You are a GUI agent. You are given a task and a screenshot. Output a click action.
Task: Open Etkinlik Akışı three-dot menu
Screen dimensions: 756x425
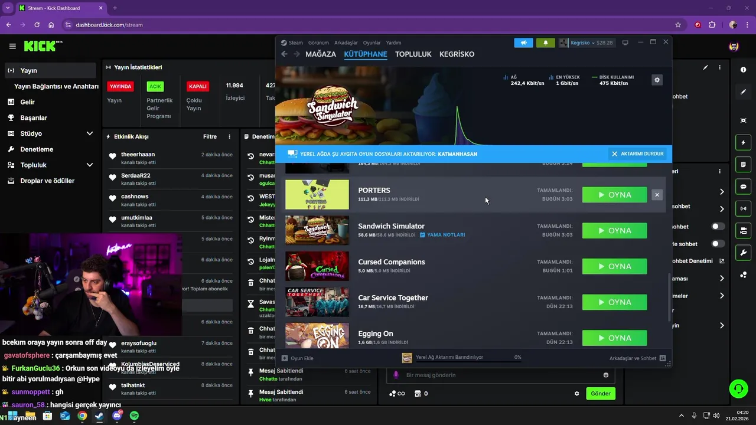pyautogui.click(x=230, y=136)
